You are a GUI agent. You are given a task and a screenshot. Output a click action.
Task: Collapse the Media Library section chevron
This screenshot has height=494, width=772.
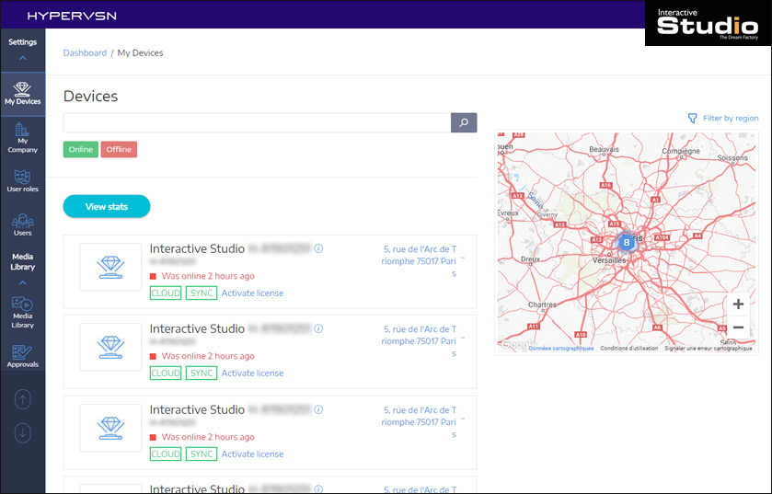pyautogui.click(x=23, y=283)
